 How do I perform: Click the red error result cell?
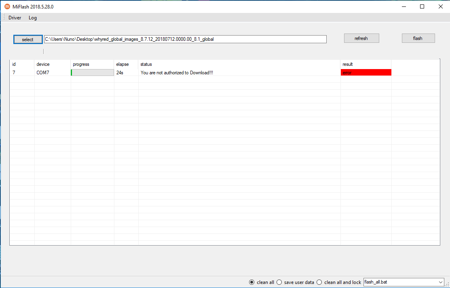coord(366,73)
